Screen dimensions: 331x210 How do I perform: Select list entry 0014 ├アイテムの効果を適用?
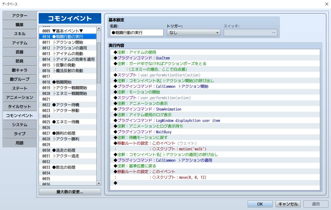[68, 59]
